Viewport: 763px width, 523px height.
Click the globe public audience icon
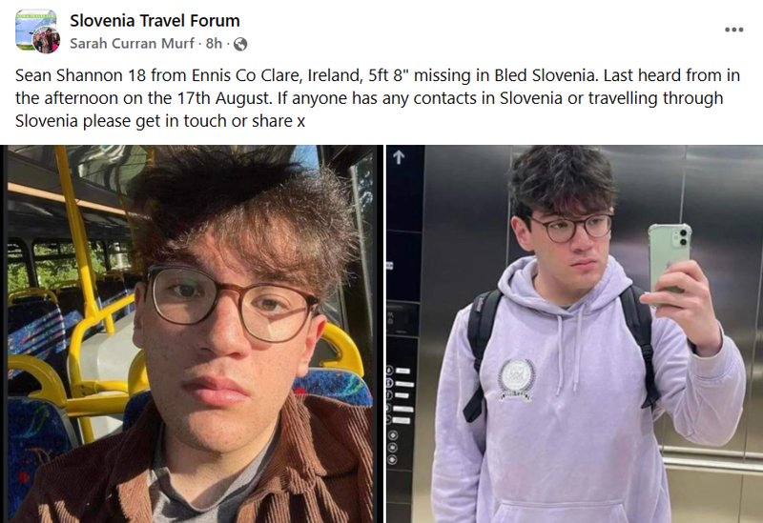pos(240,44)
